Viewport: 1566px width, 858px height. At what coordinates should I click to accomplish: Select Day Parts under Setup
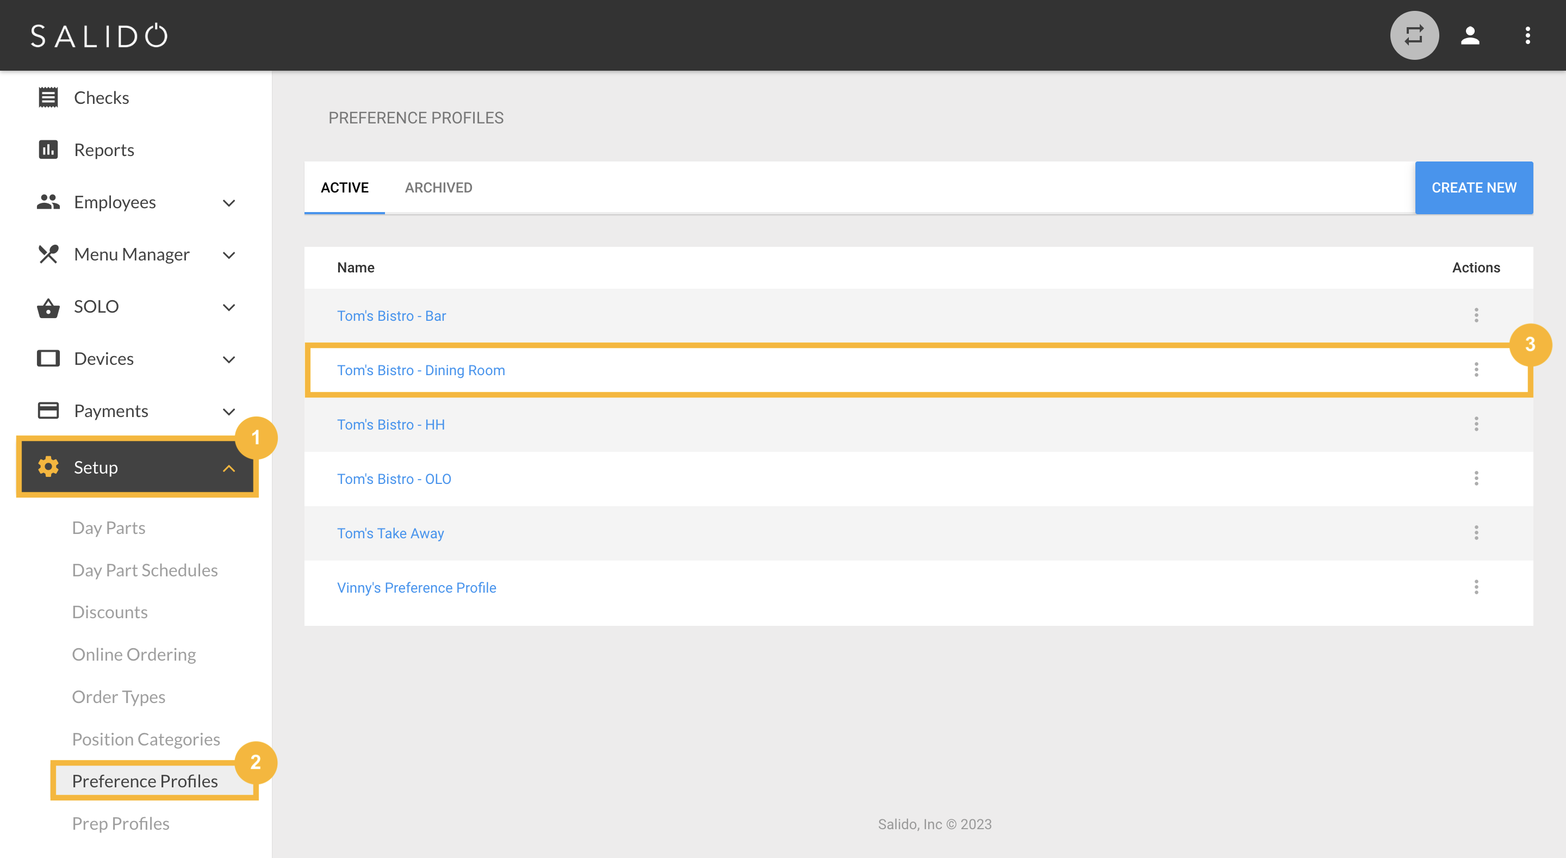109,528
